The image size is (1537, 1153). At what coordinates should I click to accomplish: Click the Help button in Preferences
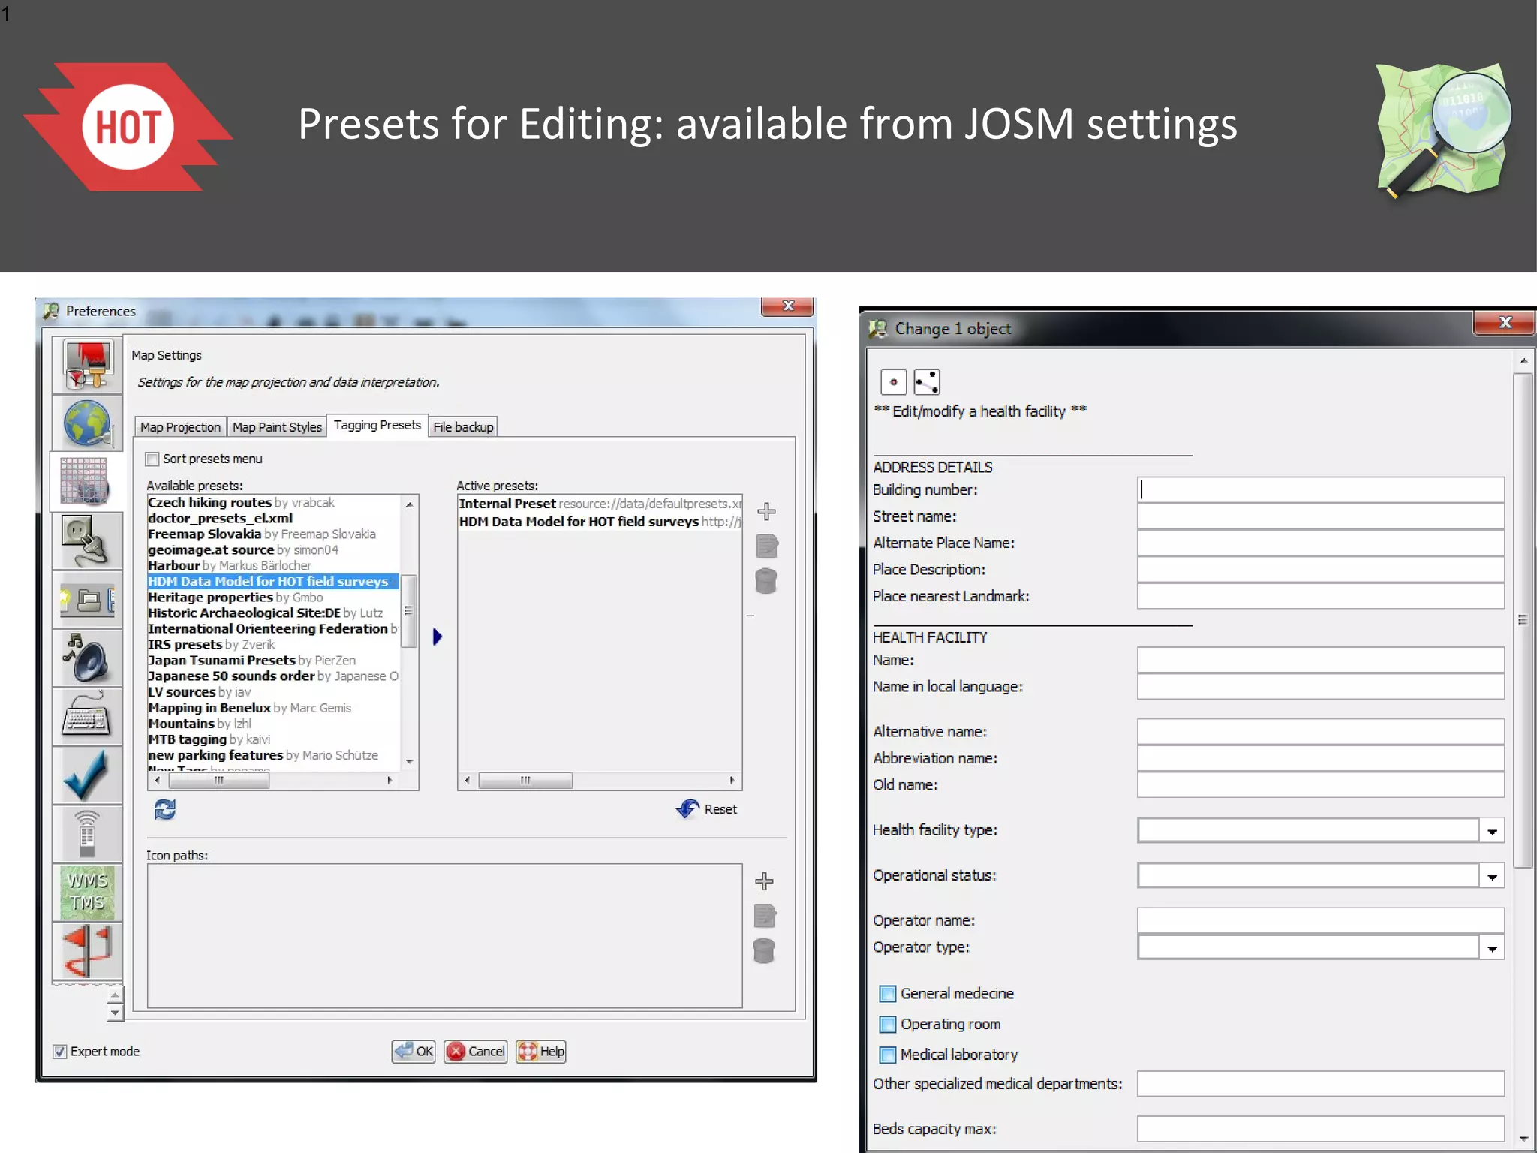click(540, 1052)
